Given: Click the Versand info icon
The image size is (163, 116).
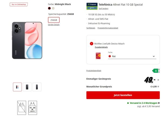Looking at the screenshot, I should [159, 103].
